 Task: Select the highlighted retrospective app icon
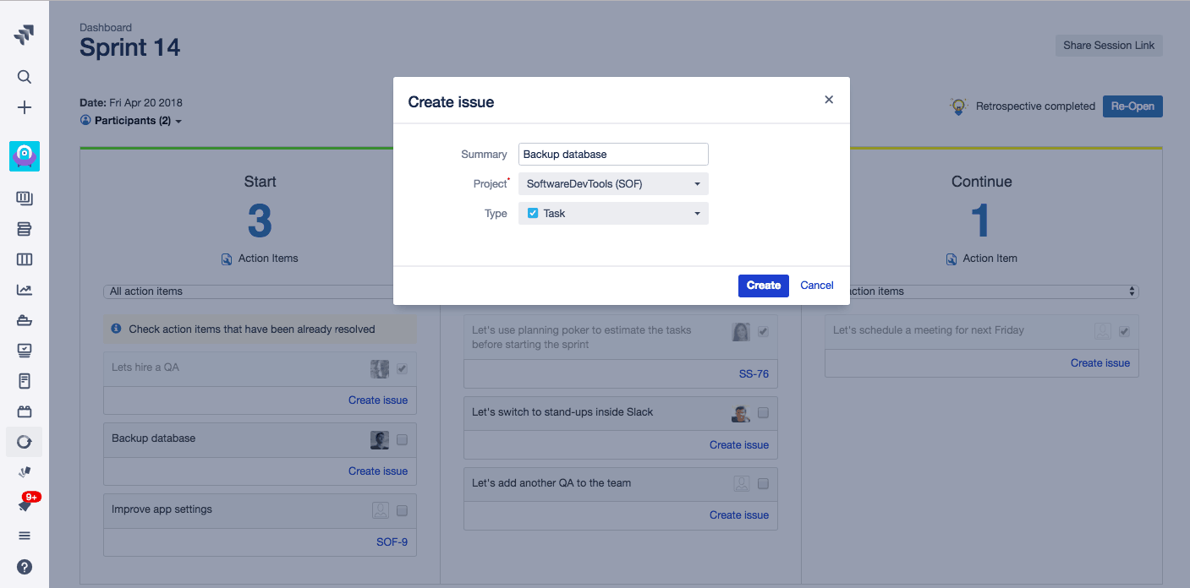24,155
